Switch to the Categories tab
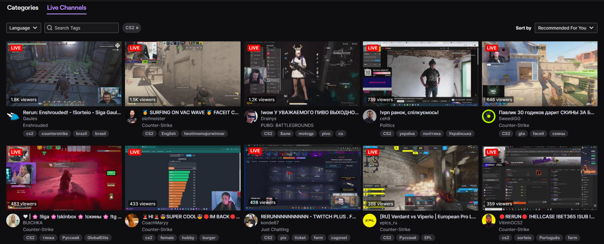The image size is (604, 244). 23,8
